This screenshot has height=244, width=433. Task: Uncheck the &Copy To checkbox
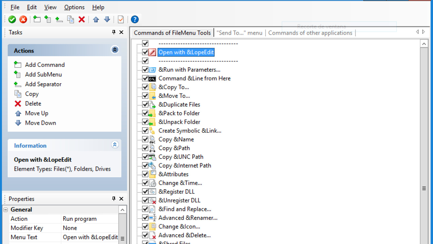[145, 87]
